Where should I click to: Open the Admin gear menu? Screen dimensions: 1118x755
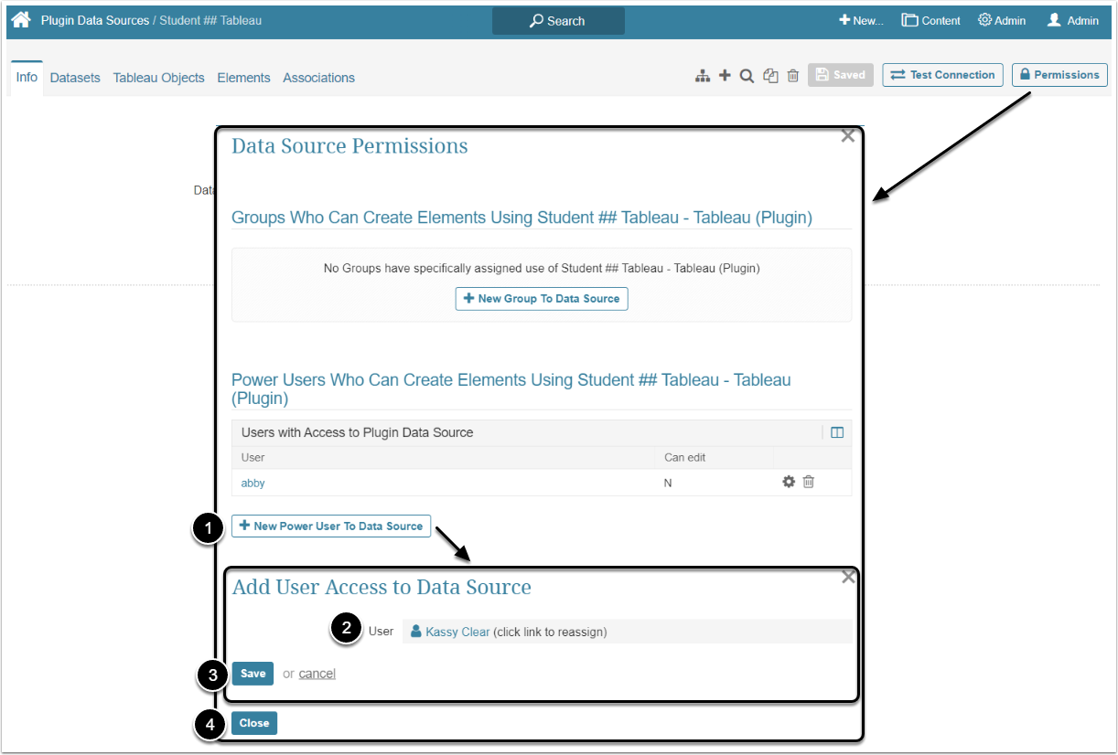(x=1002, y=20)
